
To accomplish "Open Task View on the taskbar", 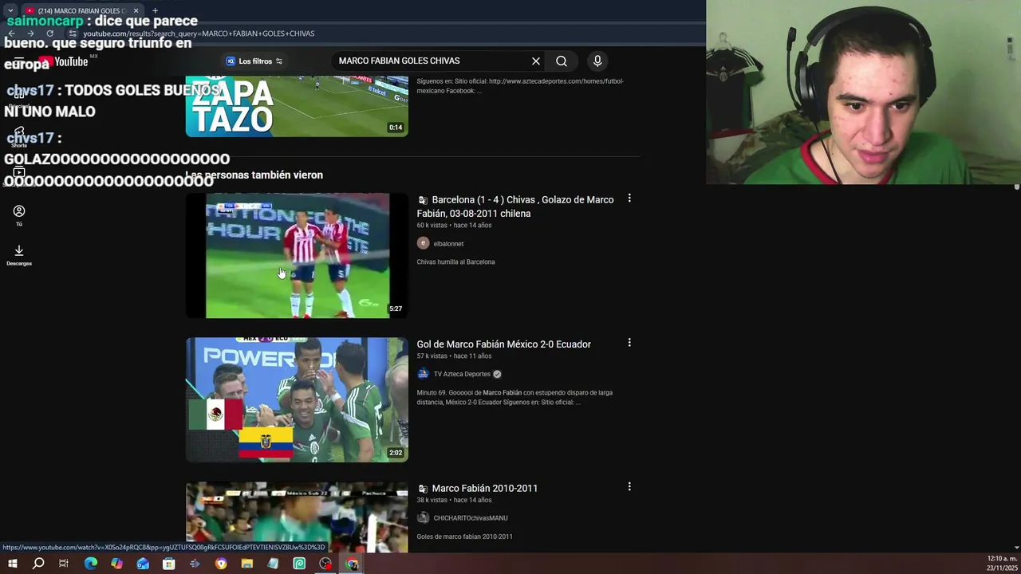I will pos(64,564).
